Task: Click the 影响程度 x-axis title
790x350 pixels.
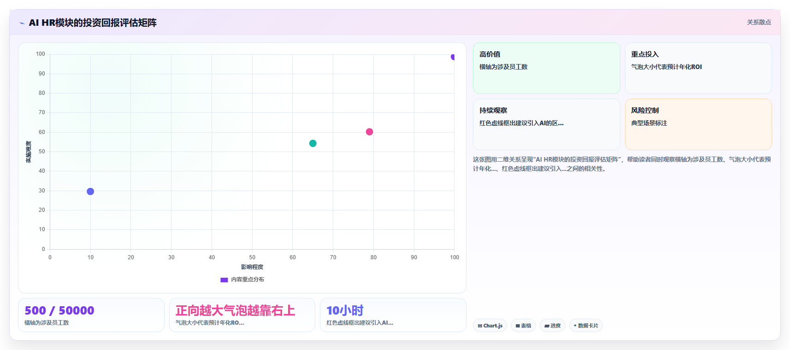Action: point(252,267)
